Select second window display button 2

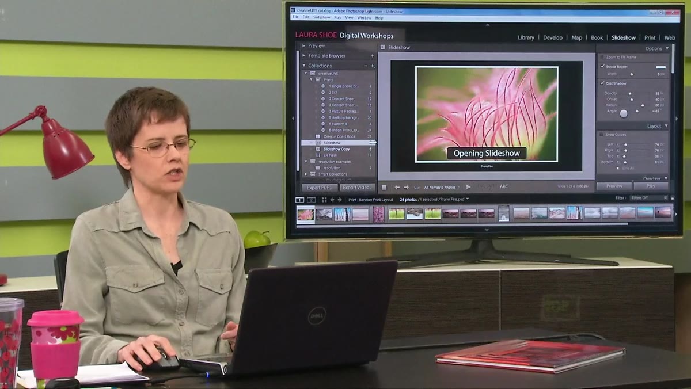coord(311,200)
